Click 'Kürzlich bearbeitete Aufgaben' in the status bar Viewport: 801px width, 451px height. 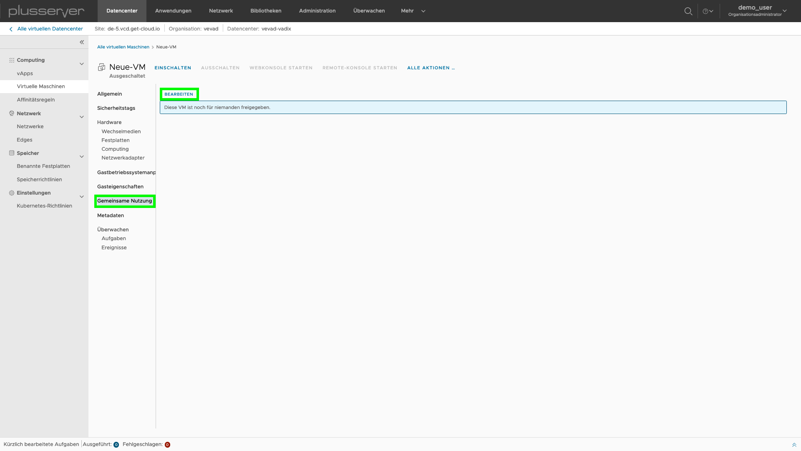(41, 444)
